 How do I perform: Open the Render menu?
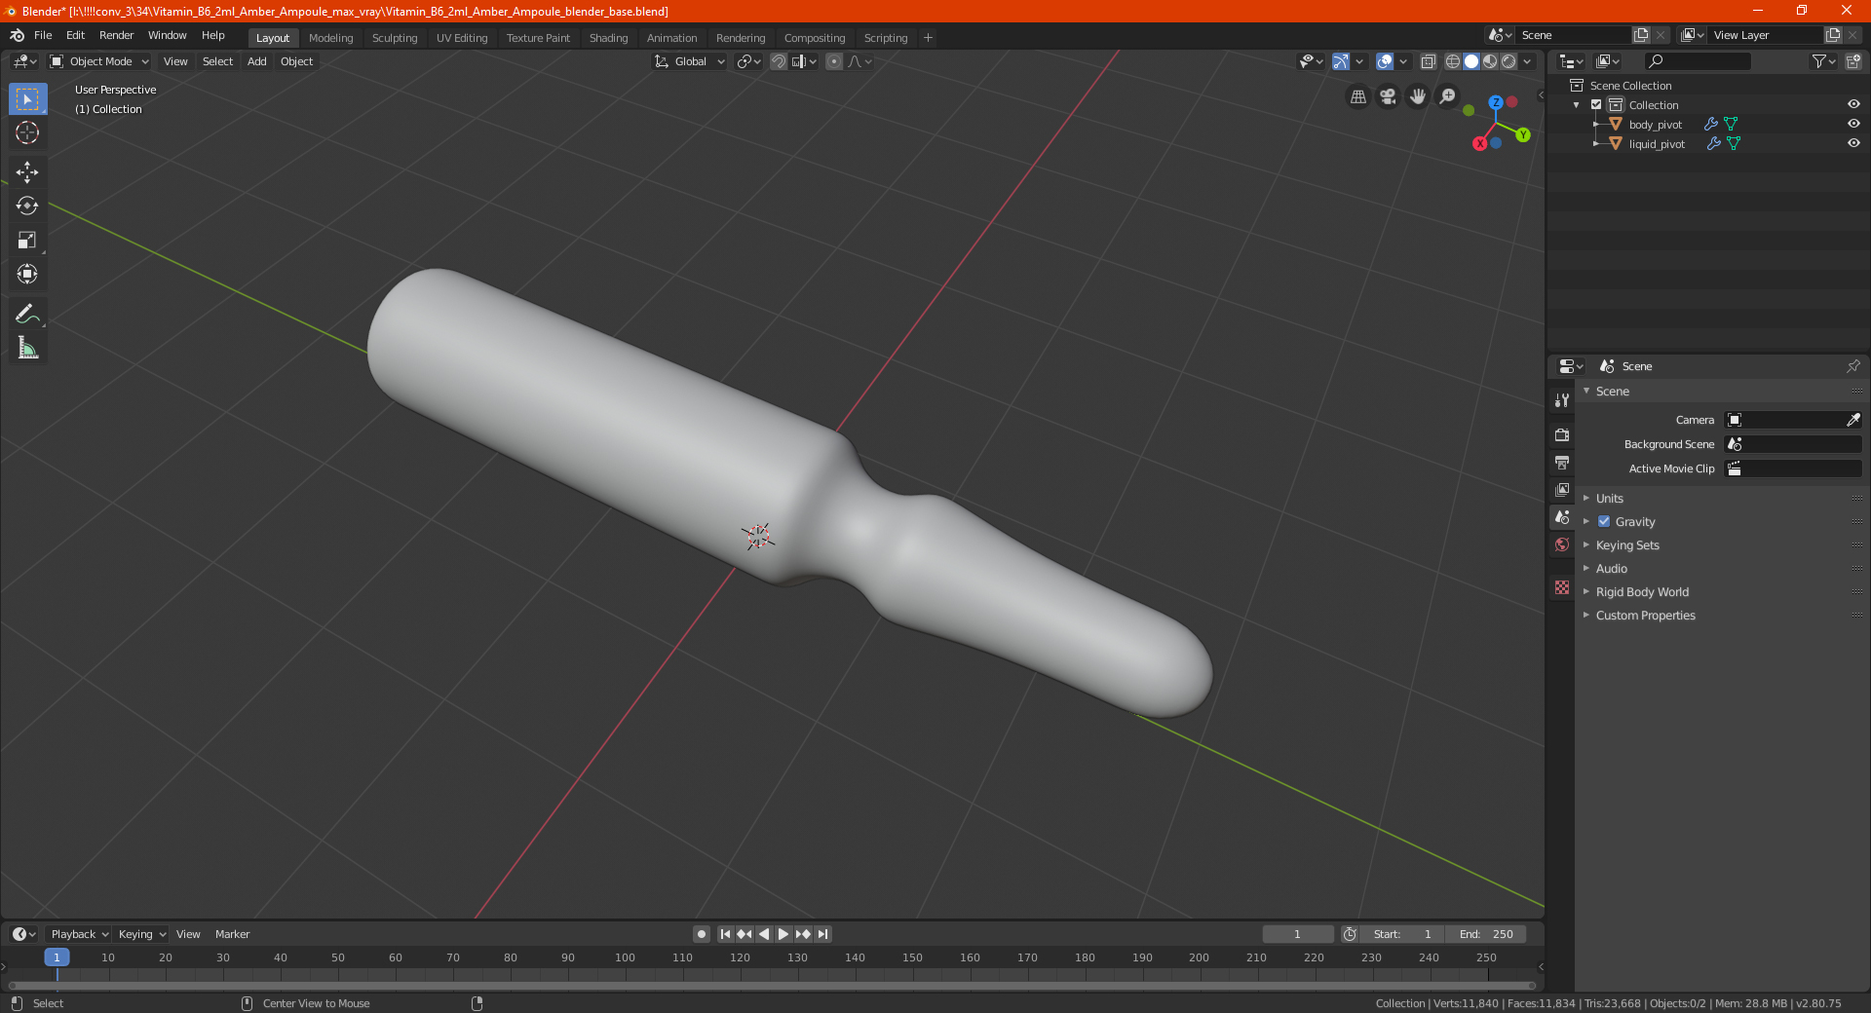[116, 35]
